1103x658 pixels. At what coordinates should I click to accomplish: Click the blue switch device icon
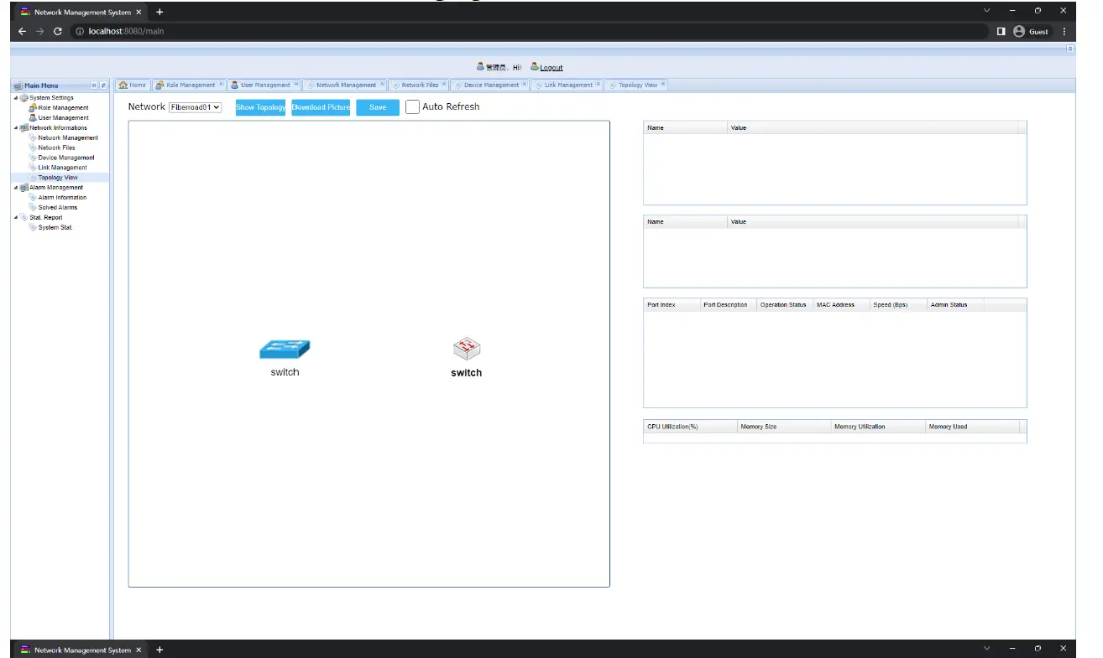pyautogui.click(x=284, y=349)
